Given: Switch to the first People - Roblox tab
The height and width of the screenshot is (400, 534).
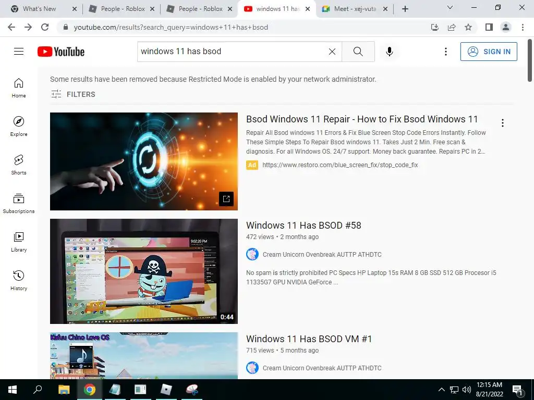Looking at the screenshot, I should point(123,9).
